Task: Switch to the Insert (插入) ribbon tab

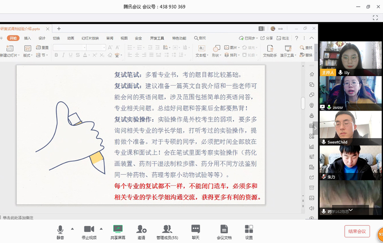Action: tap(27, 38)
